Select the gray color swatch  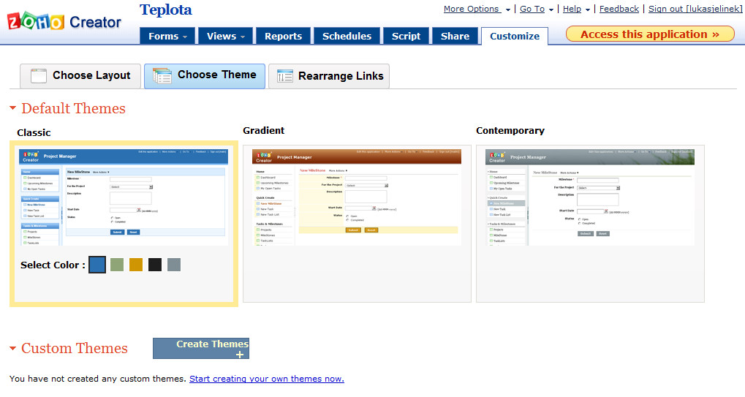(174, 265)
